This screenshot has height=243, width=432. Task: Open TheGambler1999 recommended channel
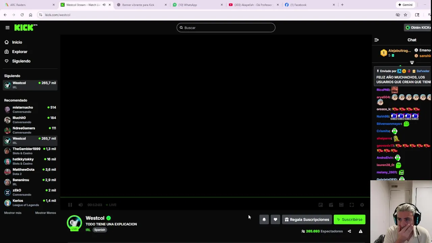coord(30,151)
